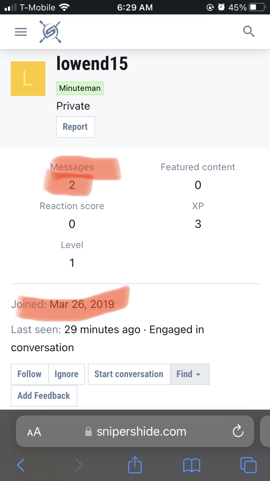Tap the reaction score value
The image size is (270, 481).
point(72,224)
